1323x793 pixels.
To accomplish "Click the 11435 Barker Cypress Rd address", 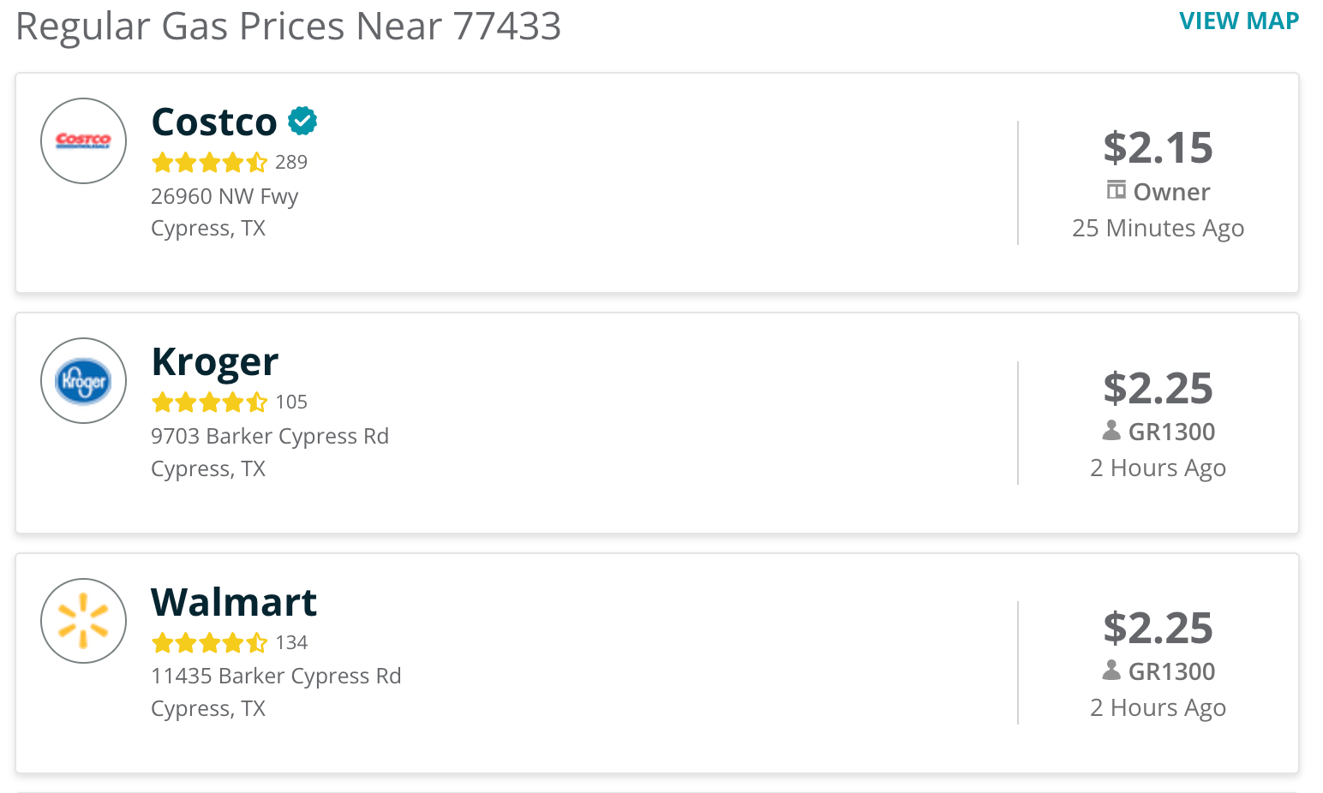I will tap(276, 676).
